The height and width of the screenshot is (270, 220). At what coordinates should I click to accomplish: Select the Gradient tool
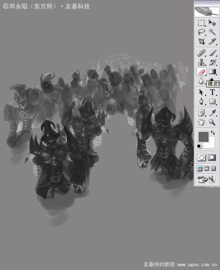(212, 72)
